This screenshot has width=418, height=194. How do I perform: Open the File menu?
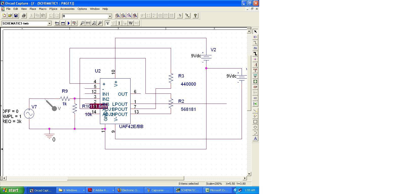pos(8,9)
